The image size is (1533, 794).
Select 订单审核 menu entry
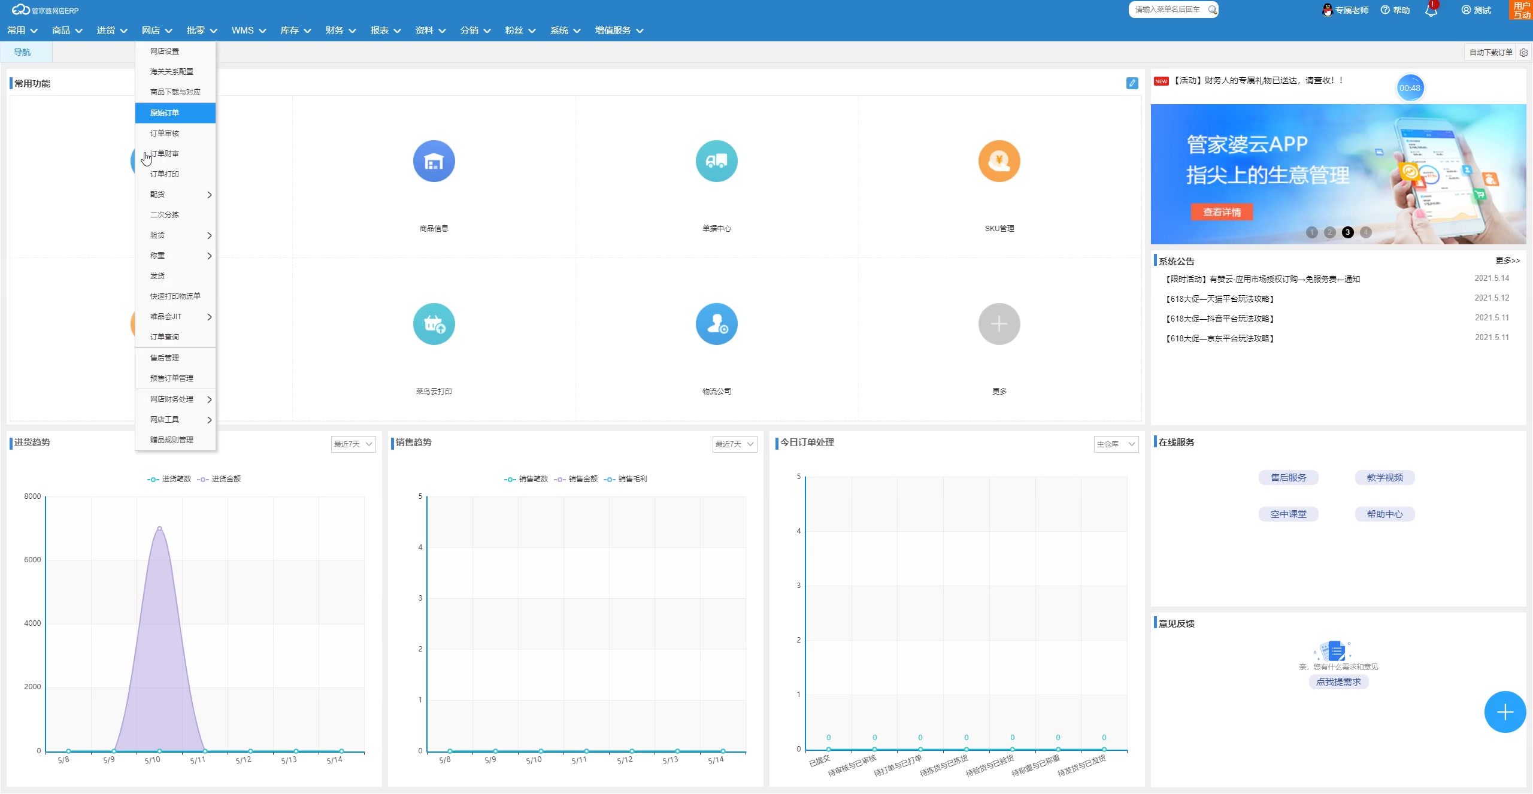[x=175, y=134]
